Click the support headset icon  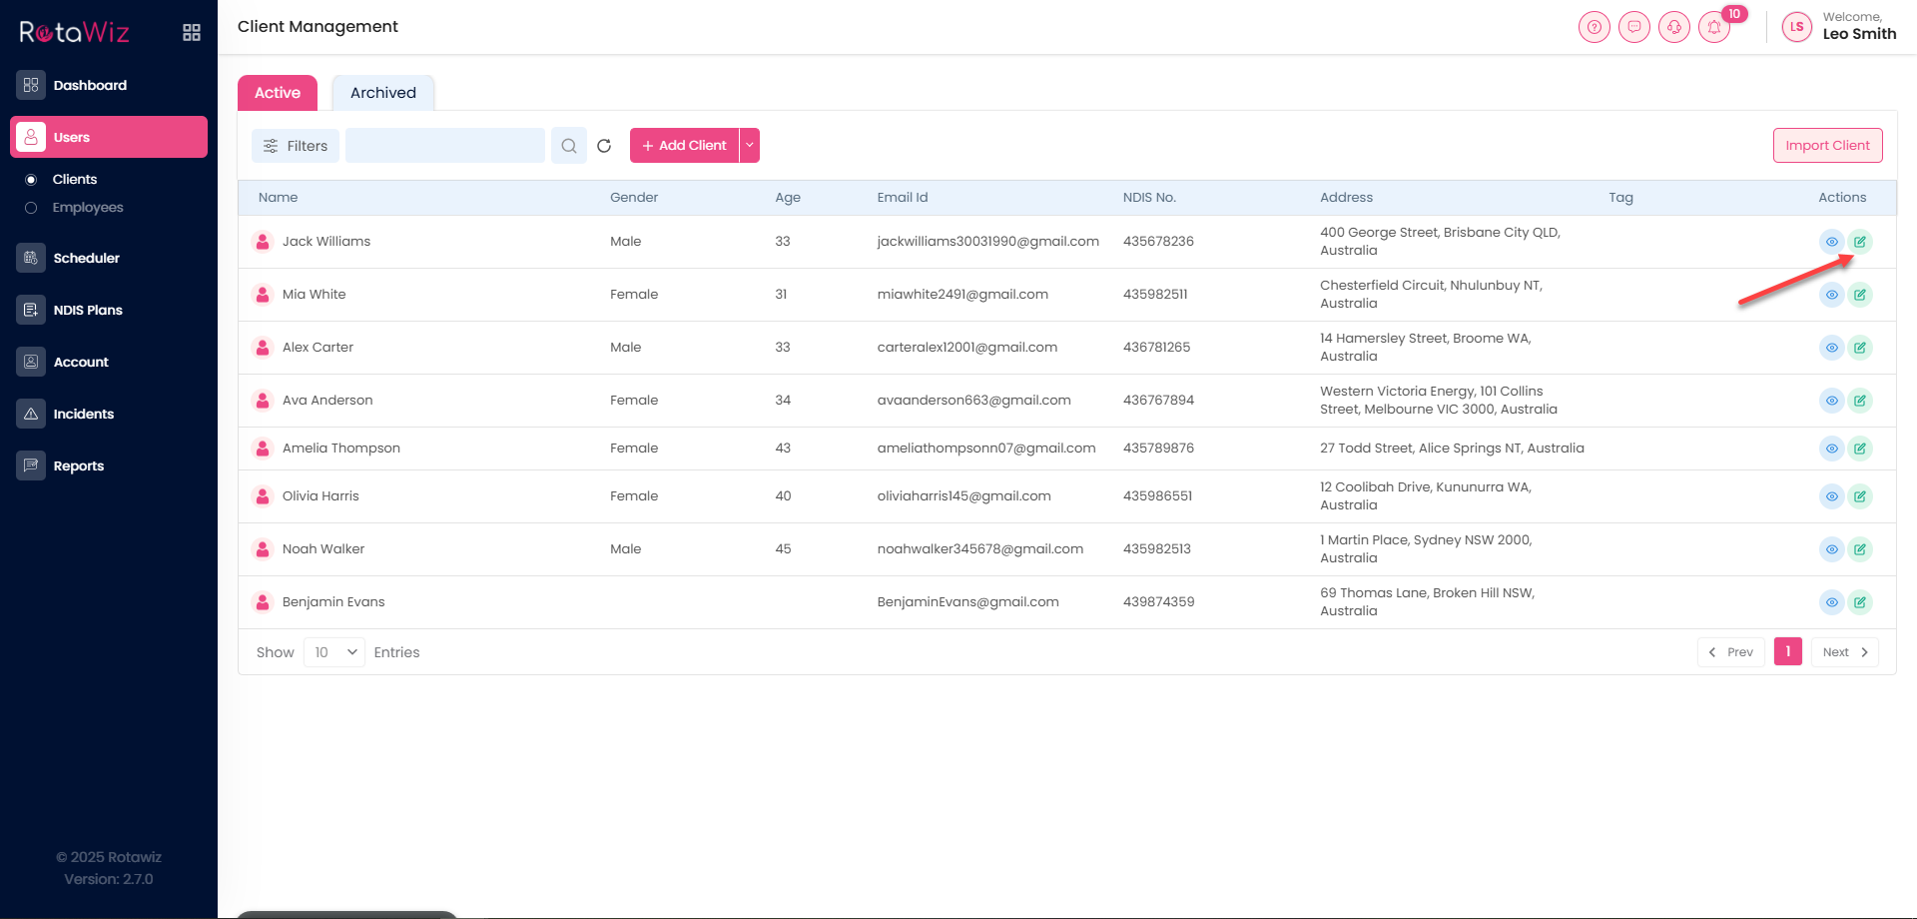[1673, 28]
